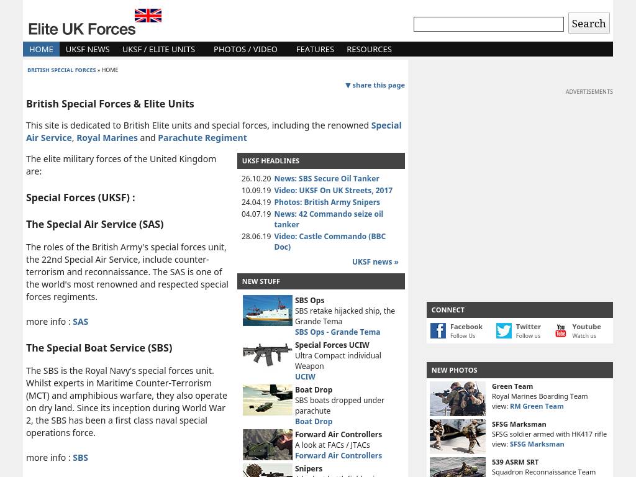Viewport: 636px width, 477px height.
Task: Open the Facebook icon in Connect
Action: click(x=438, y=330)
